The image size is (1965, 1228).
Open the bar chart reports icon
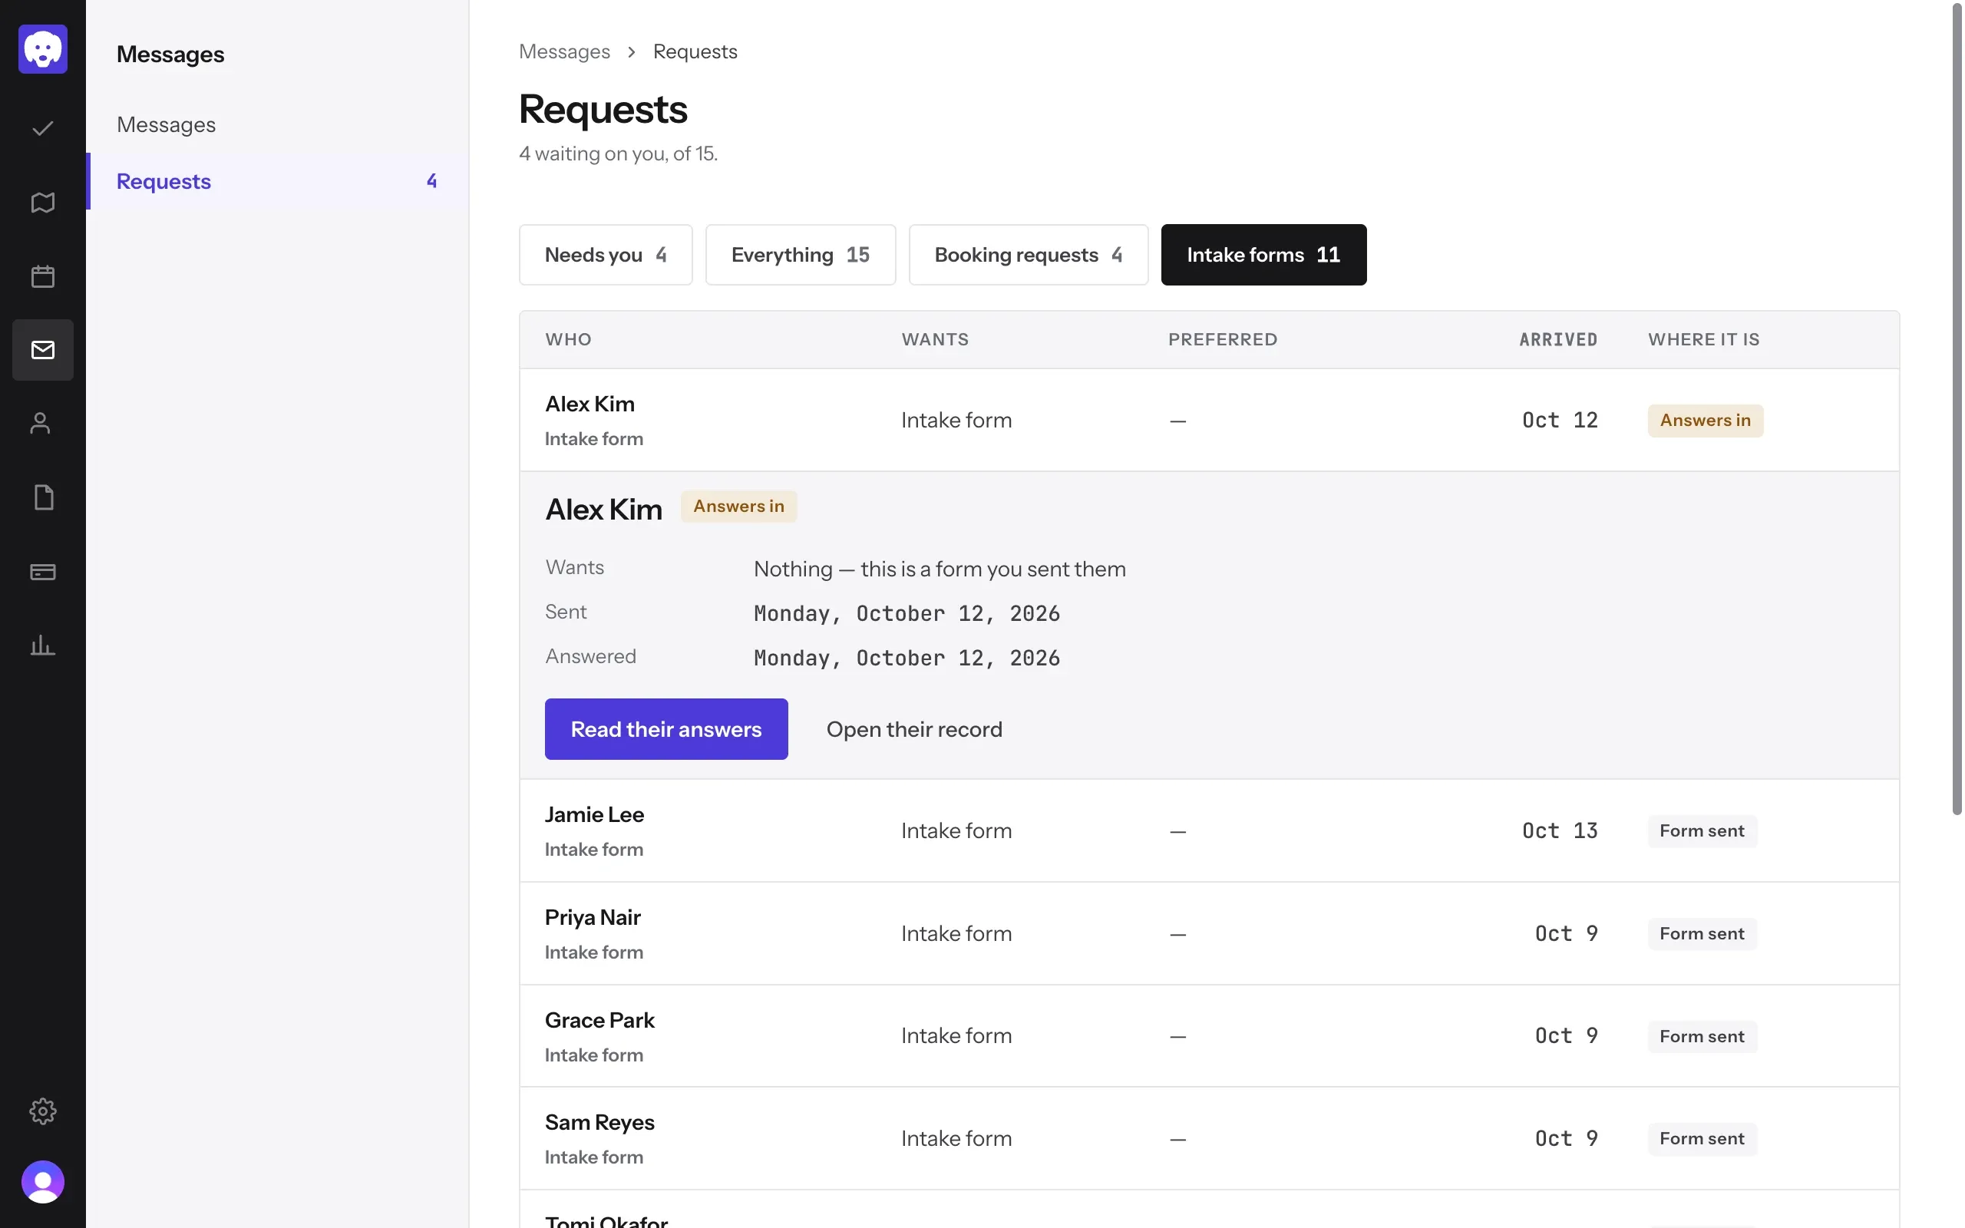click(x=42, y=645)
